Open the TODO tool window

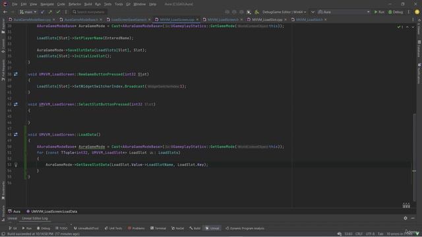pos(61,228)
